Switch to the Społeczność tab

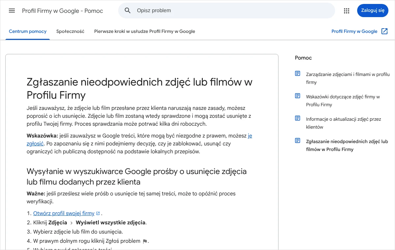point(70,32)
